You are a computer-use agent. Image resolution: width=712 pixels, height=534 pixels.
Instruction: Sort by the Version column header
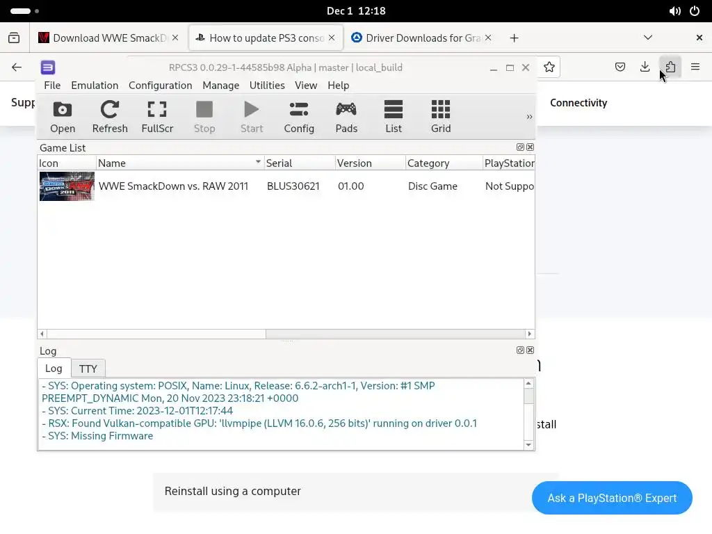(370, 163)
